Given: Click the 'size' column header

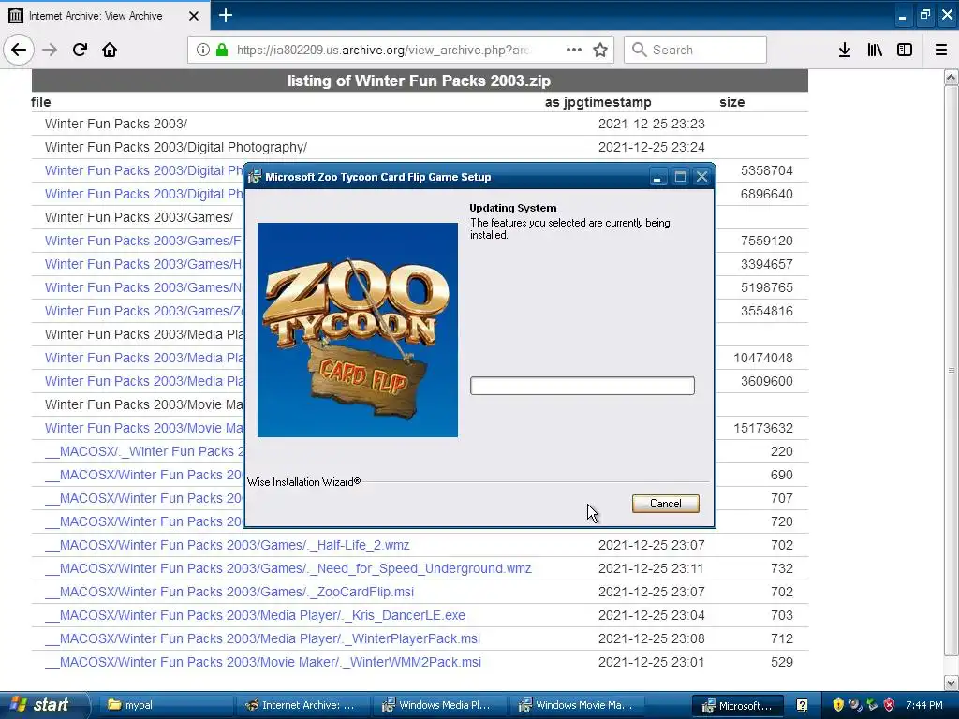Looking at the screenshot, I should (732, 102).
